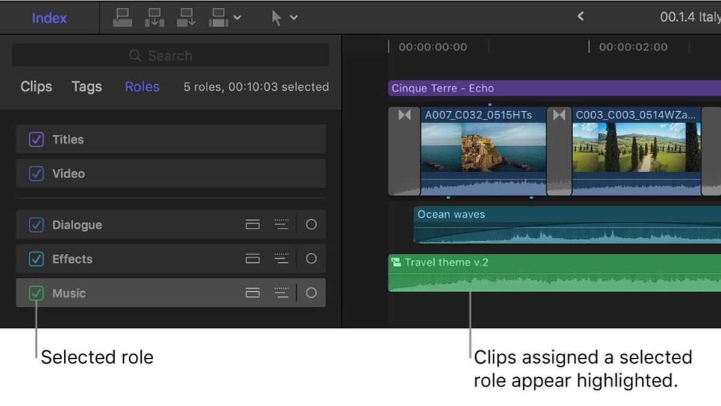Viewport: 721px width, 406px height.
Task: Uncheck the Titles role checkbox
Action: [x=36, y=139]
